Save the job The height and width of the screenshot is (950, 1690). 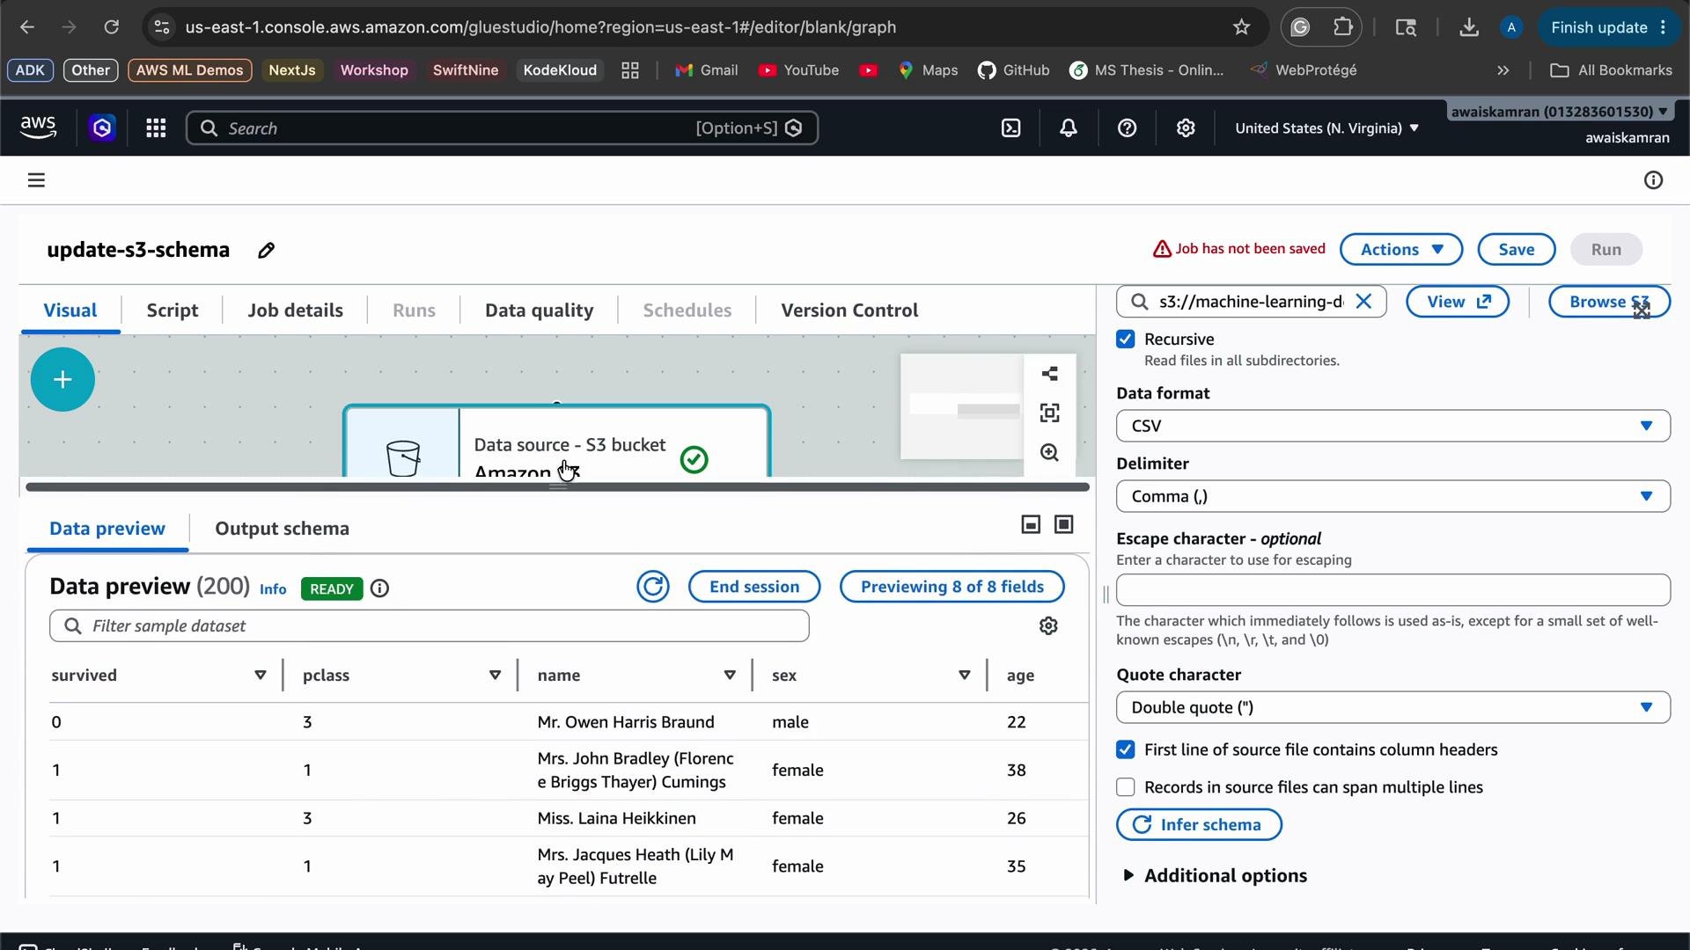pyautogui.click(x=1517, y=249)
